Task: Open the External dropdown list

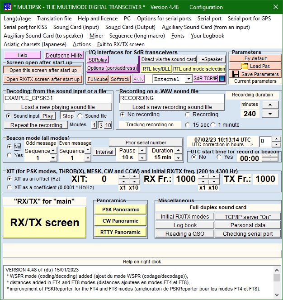Action: pos(189,79)
